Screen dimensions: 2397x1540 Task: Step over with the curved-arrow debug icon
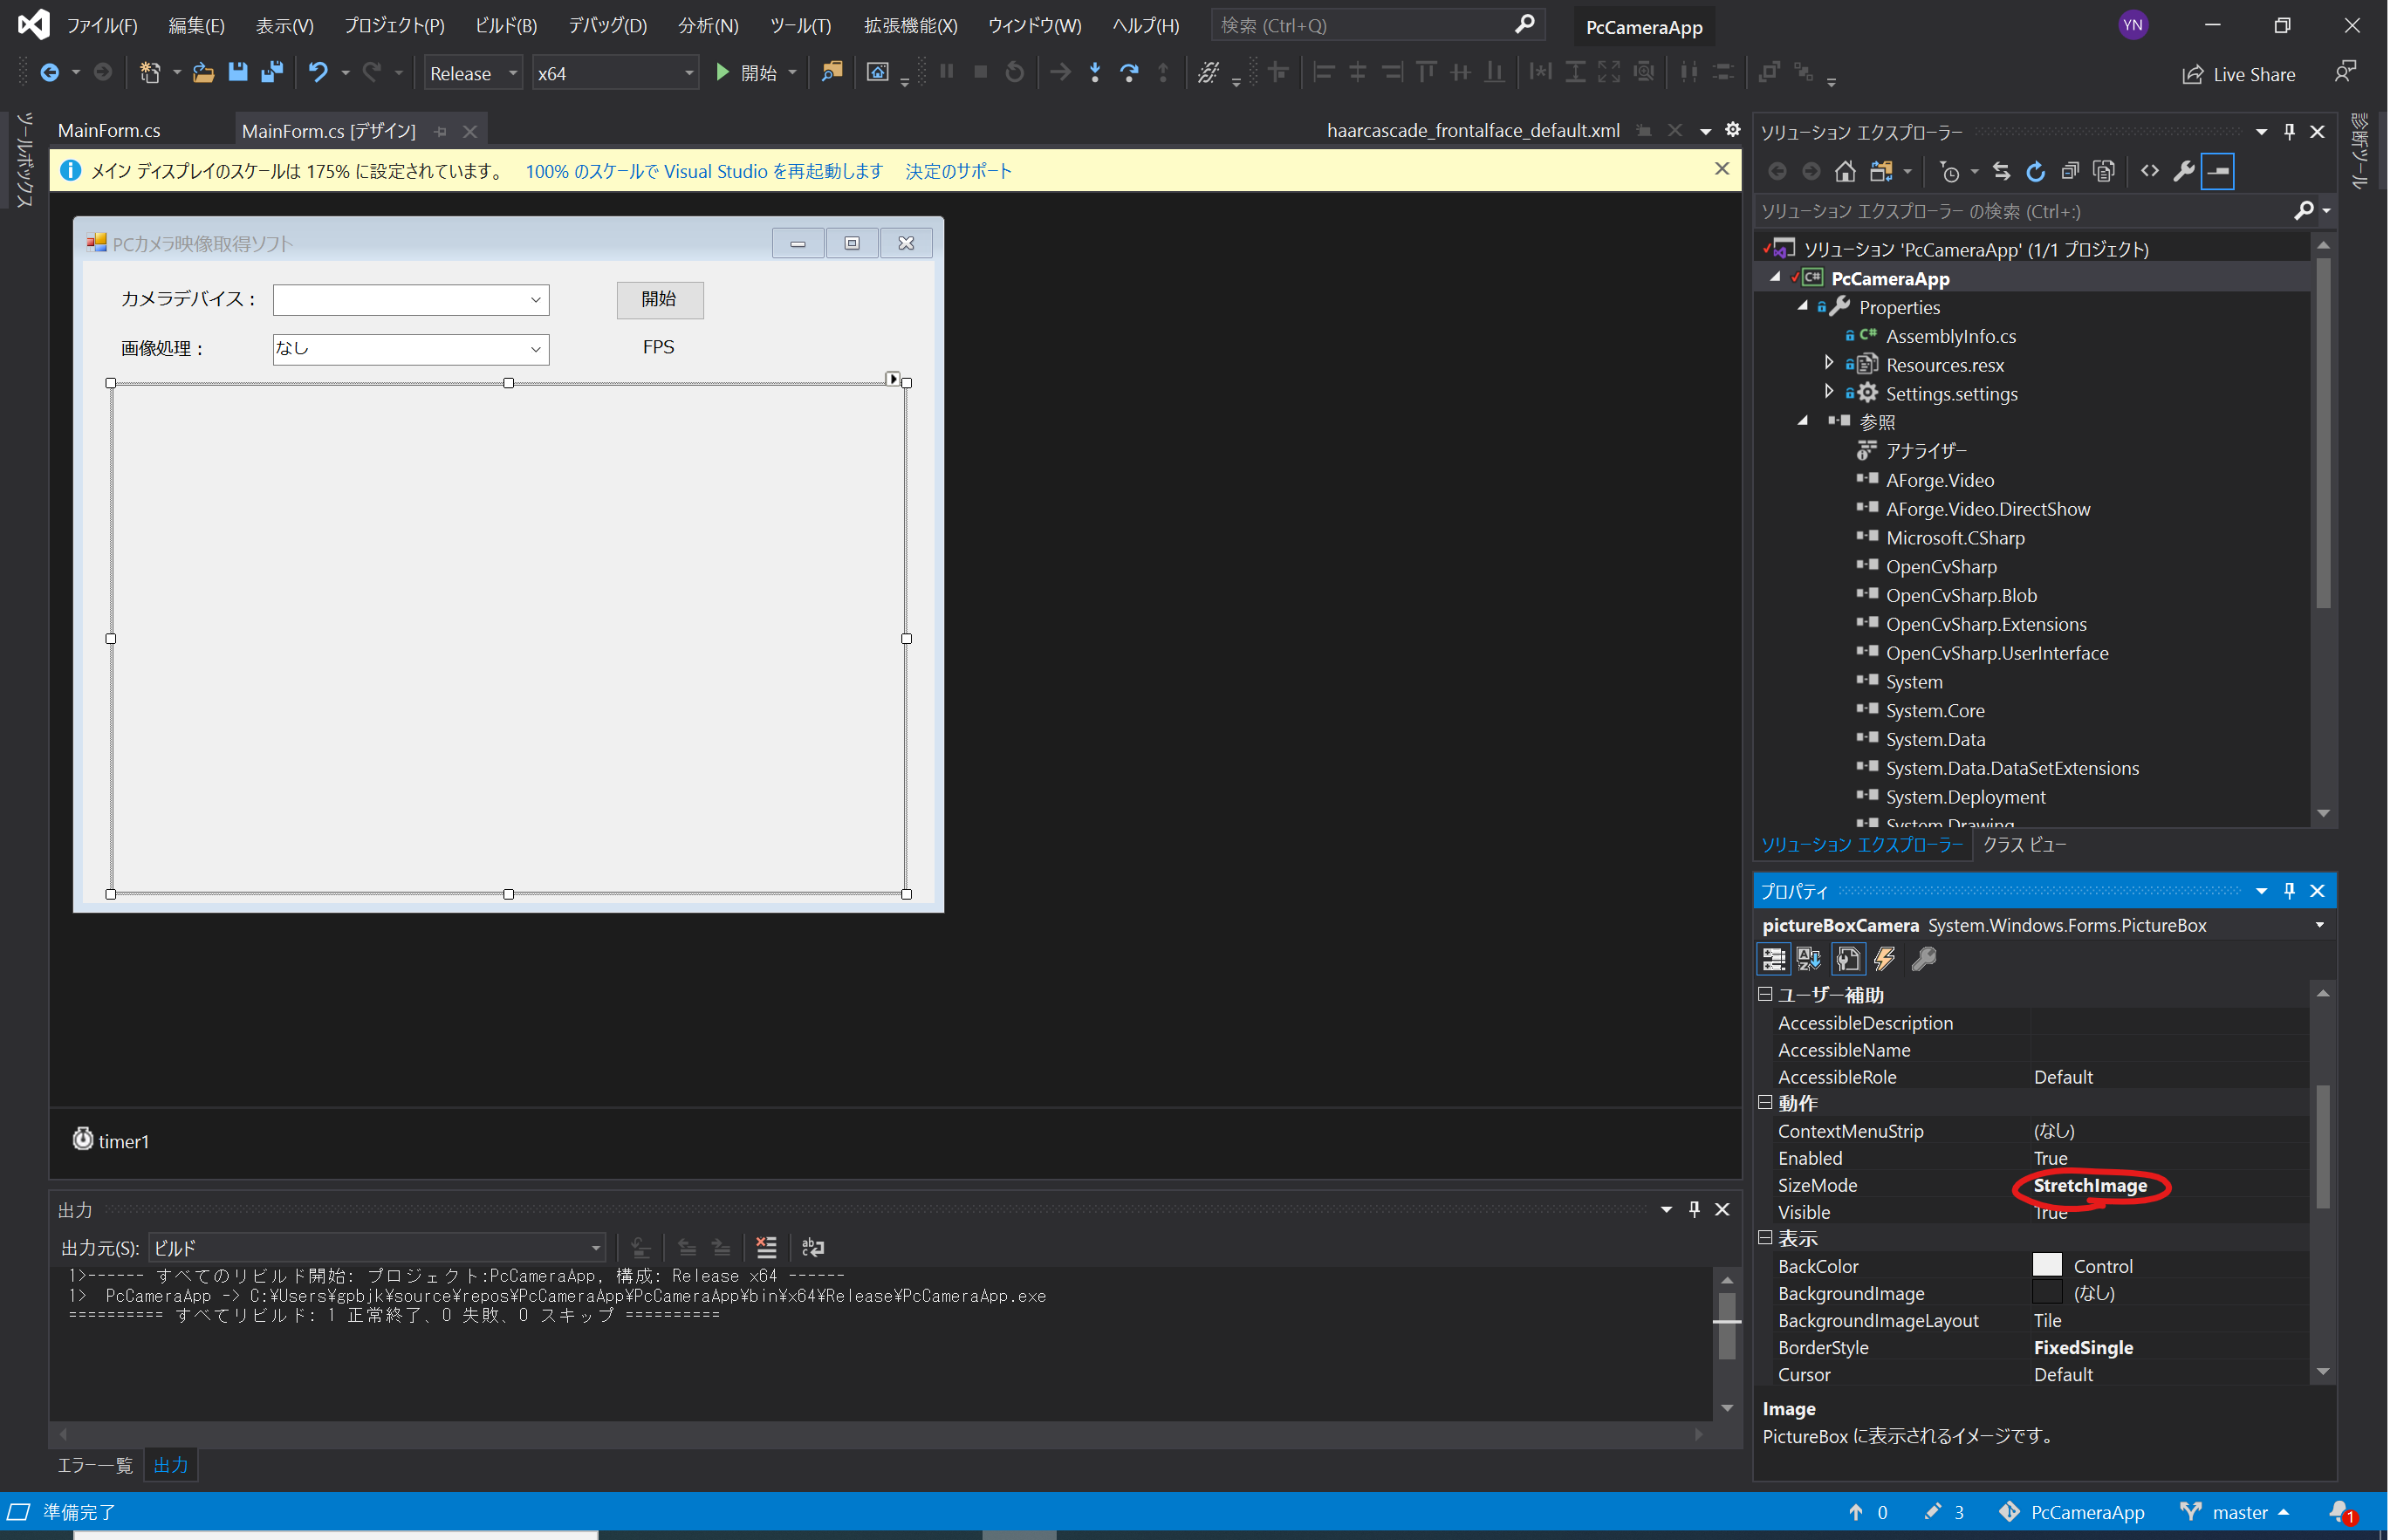pyautogui.click(x=1130, y=73)
